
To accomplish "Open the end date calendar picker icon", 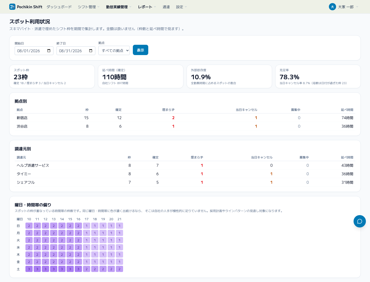I will tap(91, 51).
